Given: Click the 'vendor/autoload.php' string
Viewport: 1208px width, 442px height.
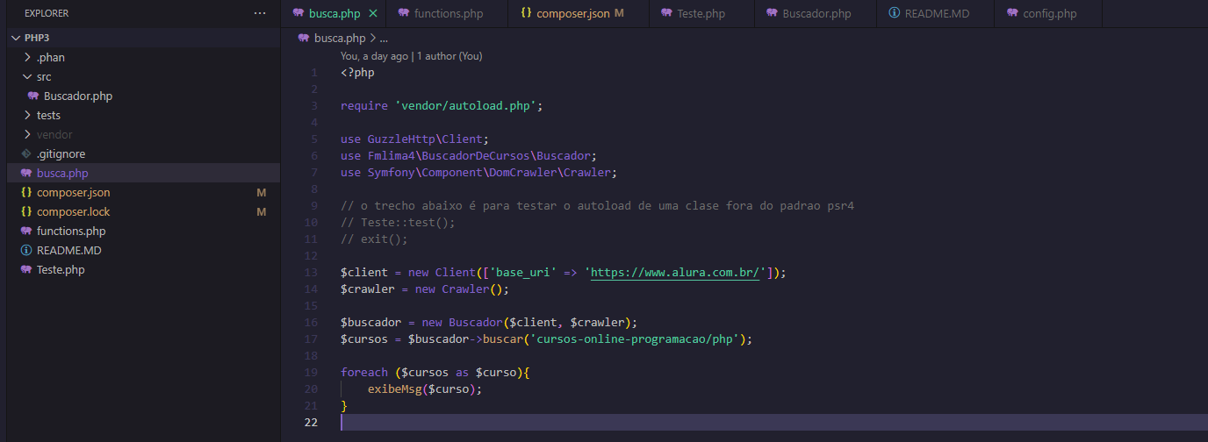Looking at the screenshot, I should pyautogui.click(x=465, y=106).
